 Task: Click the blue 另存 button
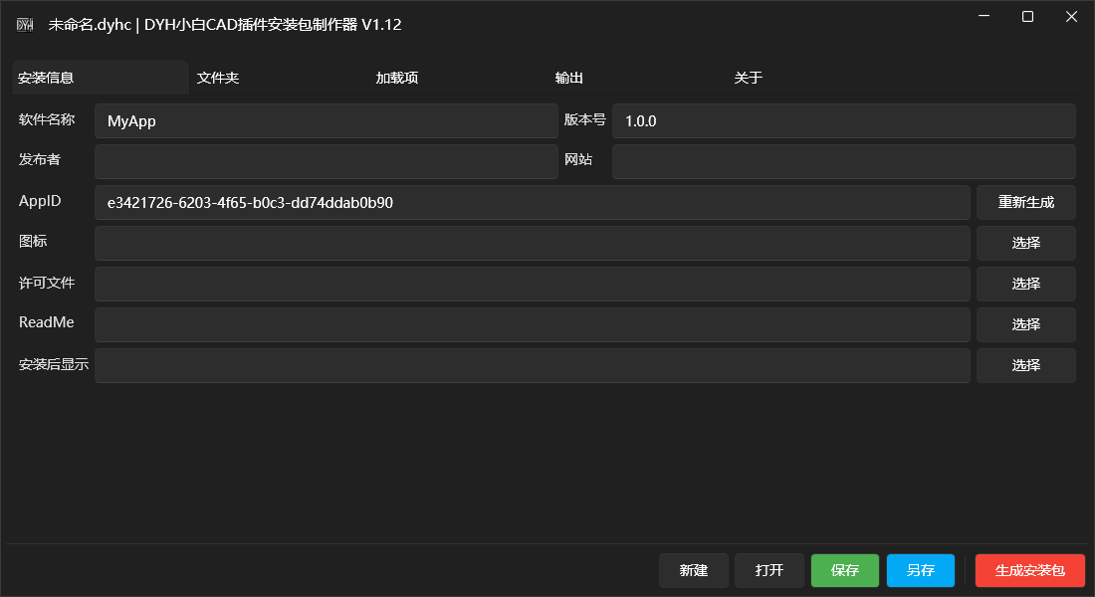click(921, 571)
